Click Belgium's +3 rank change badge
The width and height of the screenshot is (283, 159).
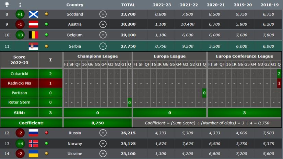click(20, 35)
